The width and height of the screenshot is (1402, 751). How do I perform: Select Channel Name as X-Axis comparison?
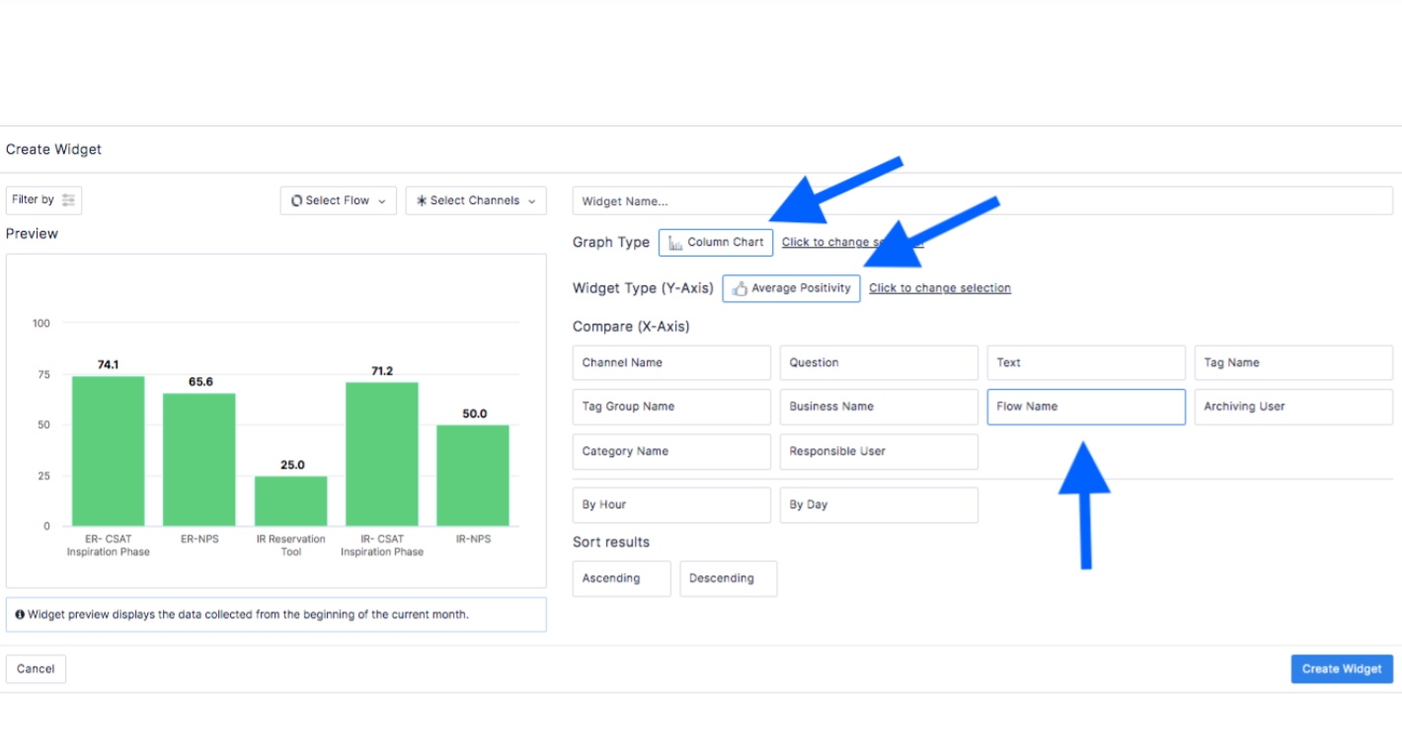[671, 362]
